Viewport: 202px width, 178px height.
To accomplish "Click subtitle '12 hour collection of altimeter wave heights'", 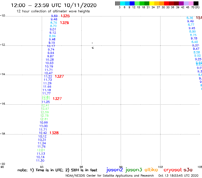I will click(x=53, y=11).
